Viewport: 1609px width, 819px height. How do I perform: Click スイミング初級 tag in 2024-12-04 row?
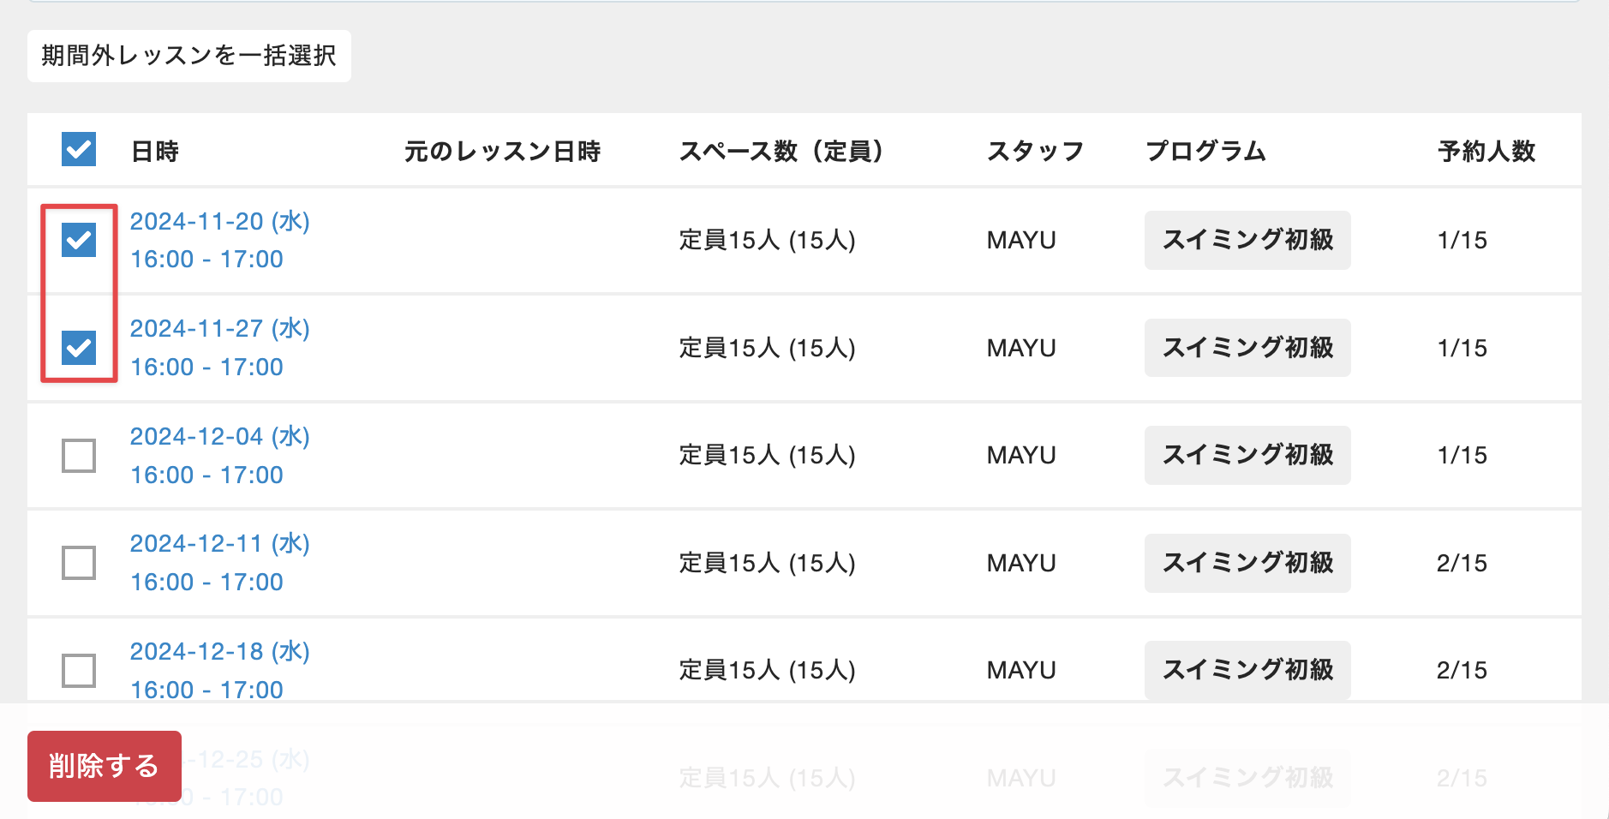click(x=1247, y=455)
